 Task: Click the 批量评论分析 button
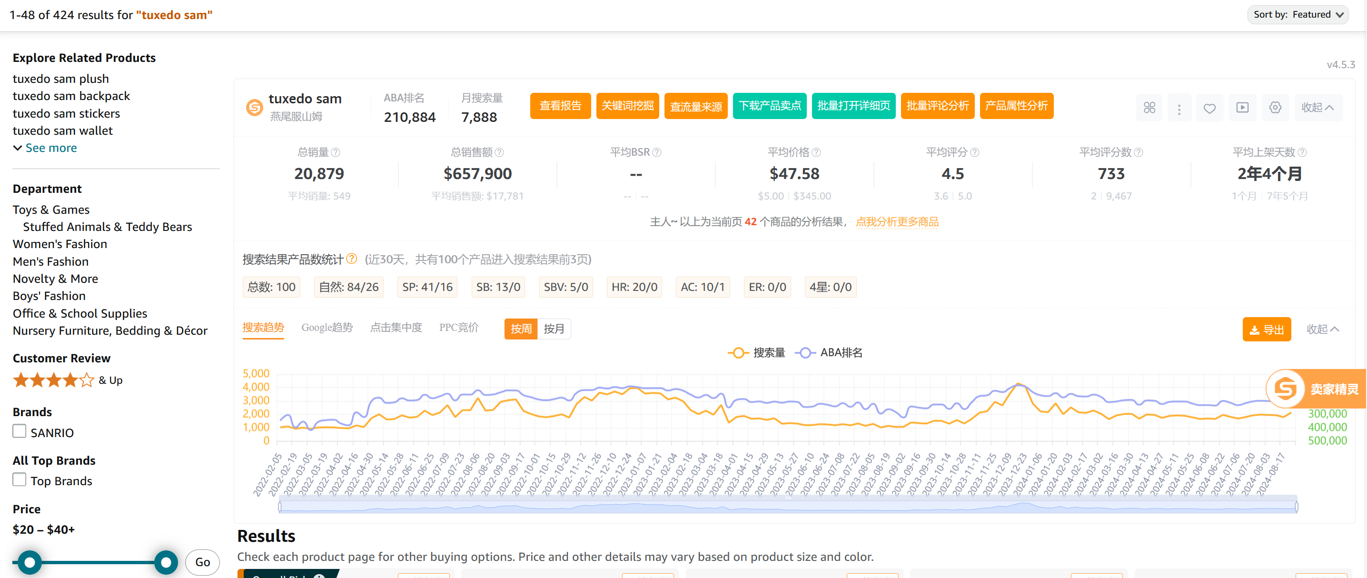pos(937,106)
